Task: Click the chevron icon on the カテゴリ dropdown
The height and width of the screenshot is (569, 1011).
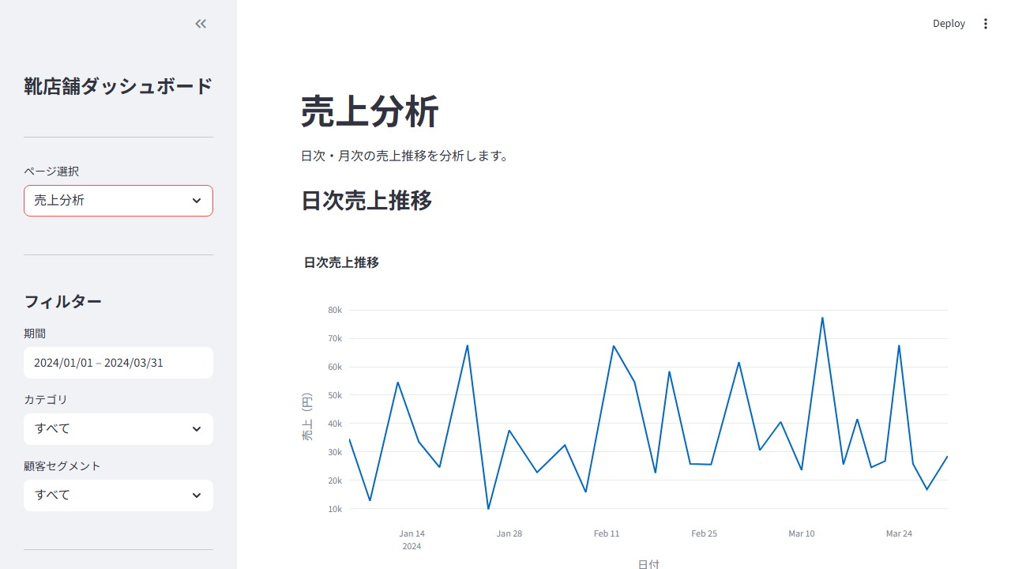Action: pos(197,429)
